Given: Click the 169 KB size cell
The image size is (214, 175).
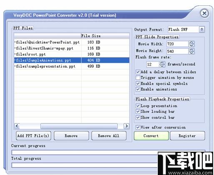Looking at the screenshot, I should click(94, 54).
